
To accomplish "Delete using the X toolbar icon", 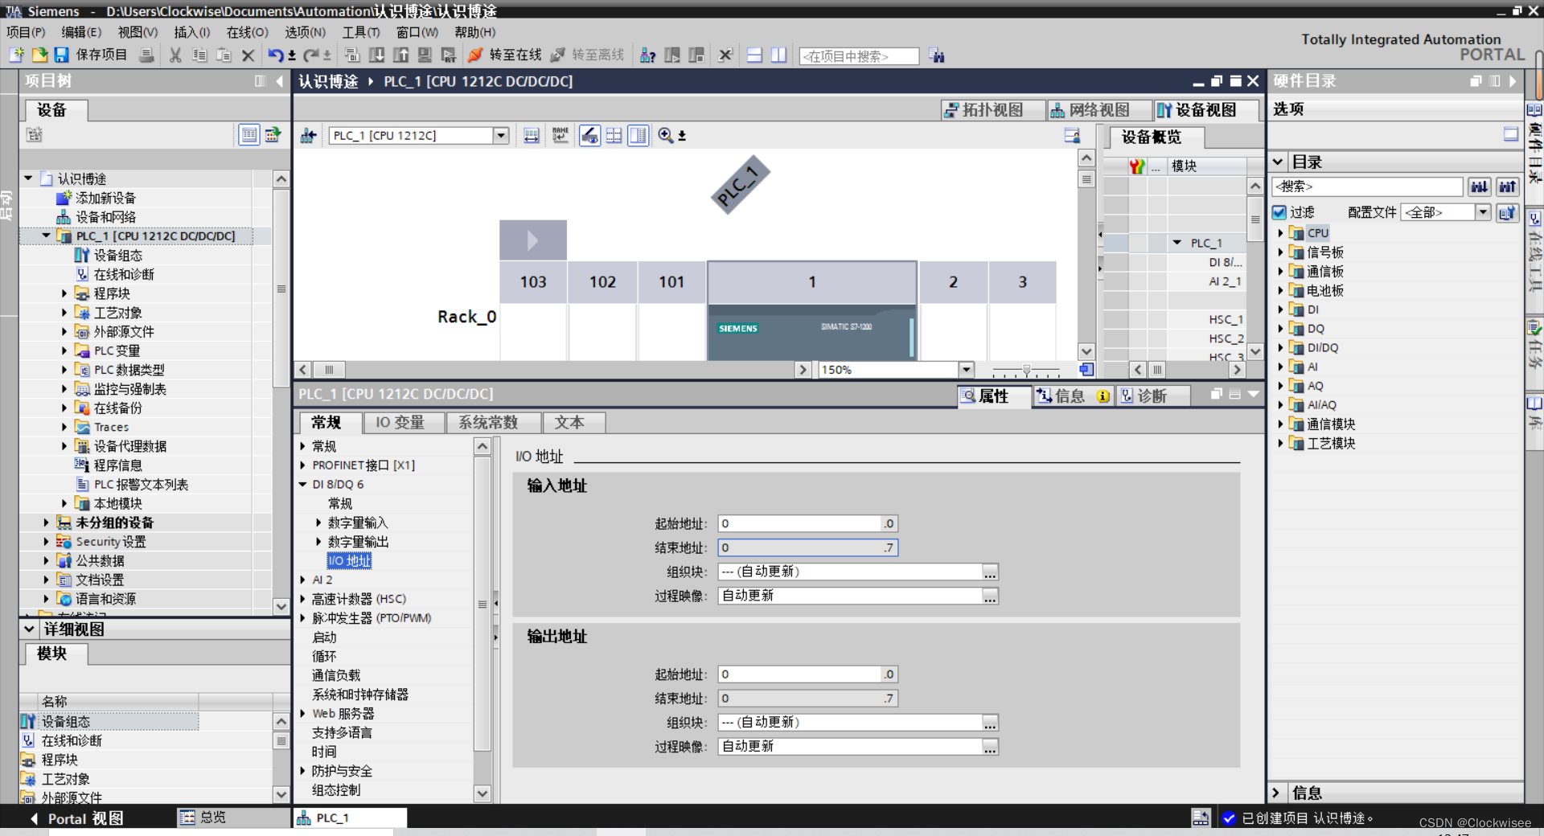I will (x=248, y=55).
